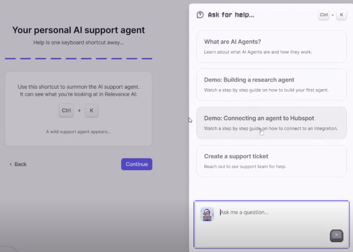Click the K keycap in shortcut card
Image resolution: width=353 pixels, height=252 pixels.
[x=91, y=111]
